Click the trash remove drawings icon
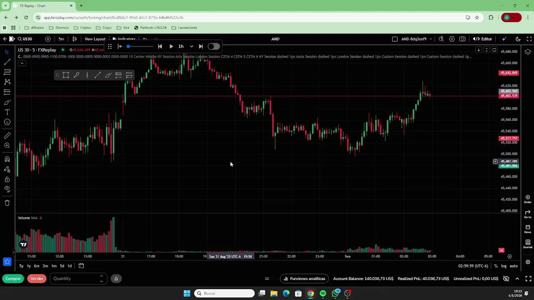The height and width of the screenshot is (300, 534). (7, 203)
